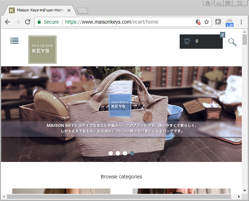
Task: Click the blocked content shield icon
Action: tap(198, 22)
